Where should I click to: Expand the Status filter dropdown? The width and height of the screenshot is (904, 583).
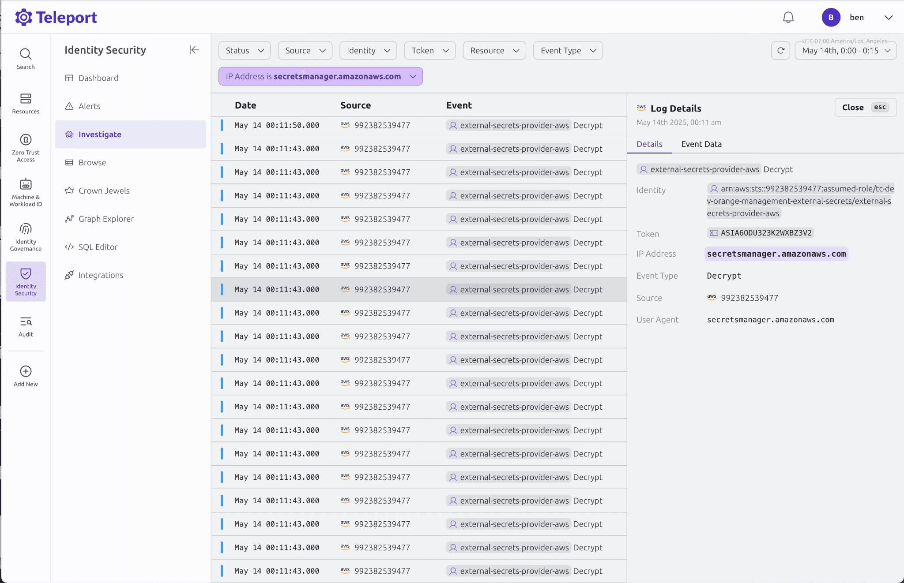point(245,51)
